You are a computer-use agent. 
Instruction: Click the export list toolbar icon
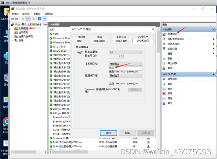point(33,19)
